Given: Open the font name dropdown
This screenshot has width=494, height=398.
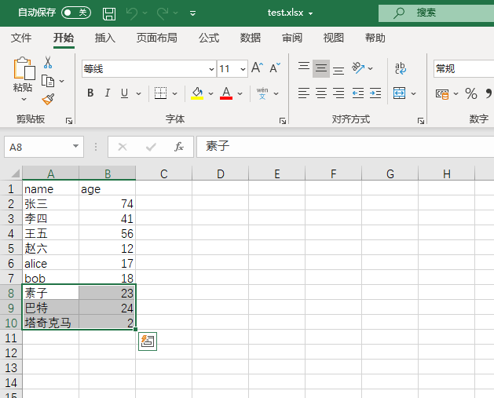Looking at the screenshot, I should [211, 69].
